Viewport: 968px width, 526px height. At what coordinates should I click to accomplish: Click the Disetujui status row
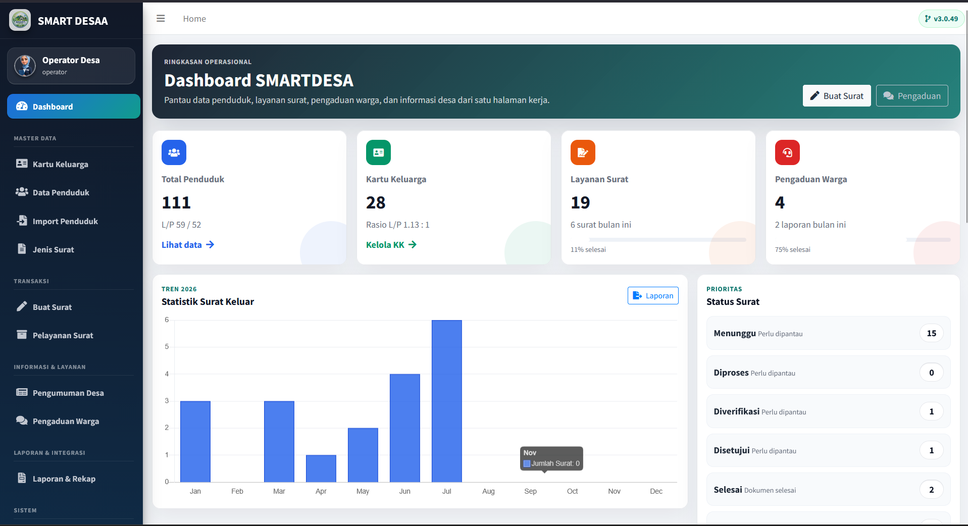pyautogui.click(x=828, y=450)
